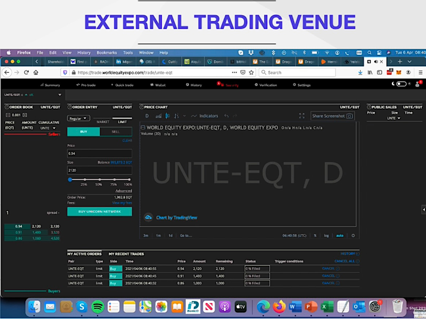This screenshot has width=426, height=319.
Task: Click the Share Screenshot button
Action: click(x=332, y=116)
